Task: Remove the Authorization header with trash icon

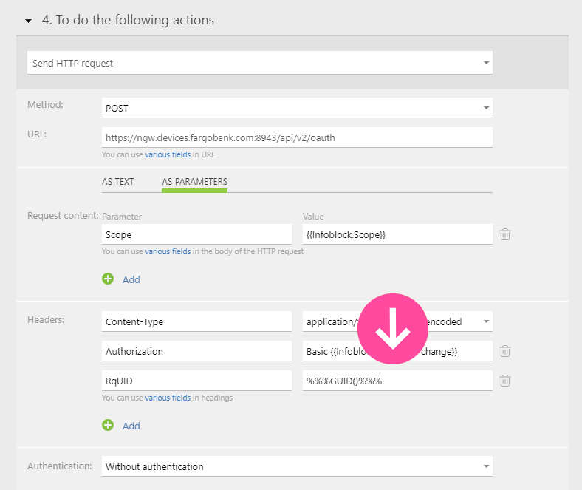Action: [505, 351]
